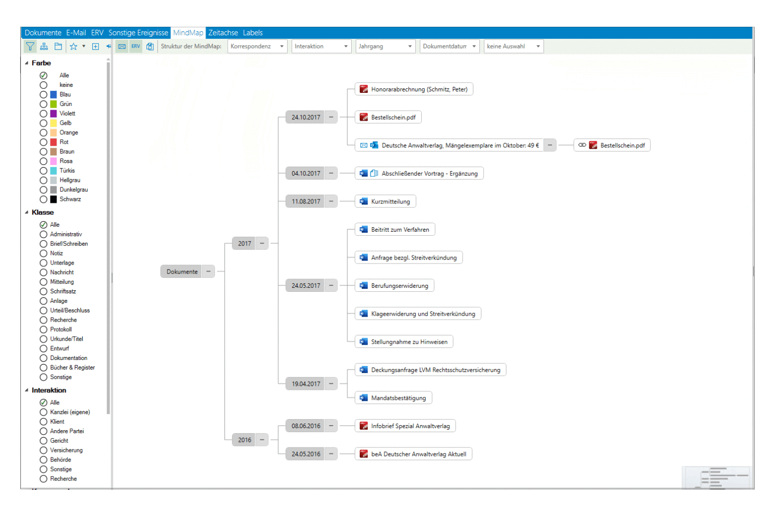The width and height of the screenshot is (775, 517).
Task: Open the Sonstige Ereignisse tab
Action: (138, 33)
